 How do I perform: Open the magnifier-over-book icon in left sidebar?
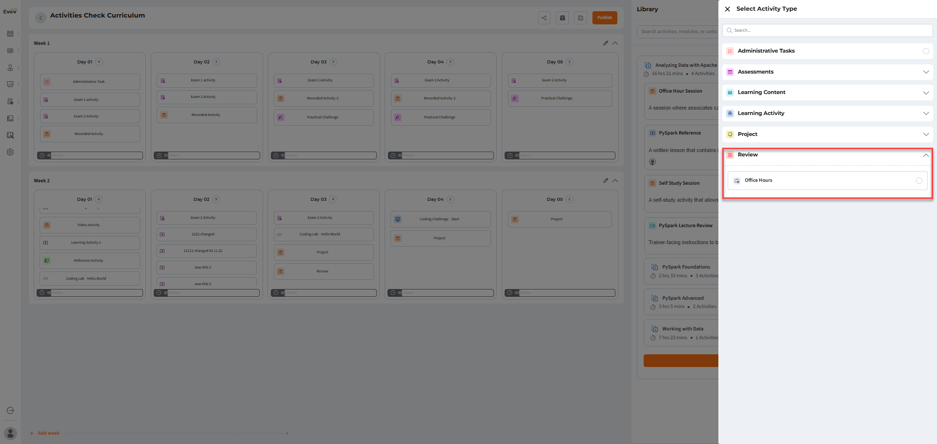click(x=10, y=135)
